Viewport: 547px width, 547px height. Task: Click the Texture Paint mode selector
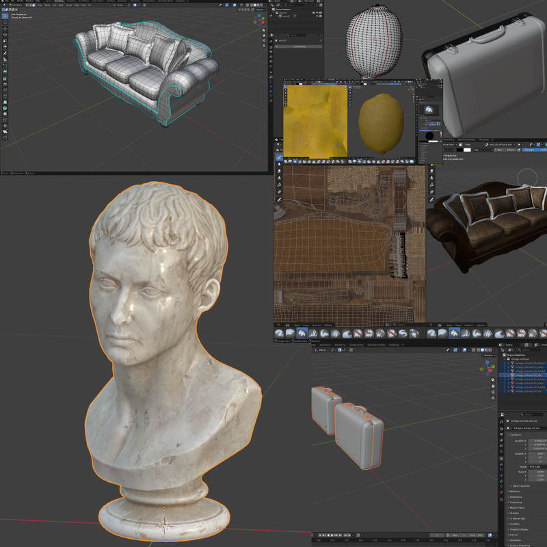click(449, 144)
